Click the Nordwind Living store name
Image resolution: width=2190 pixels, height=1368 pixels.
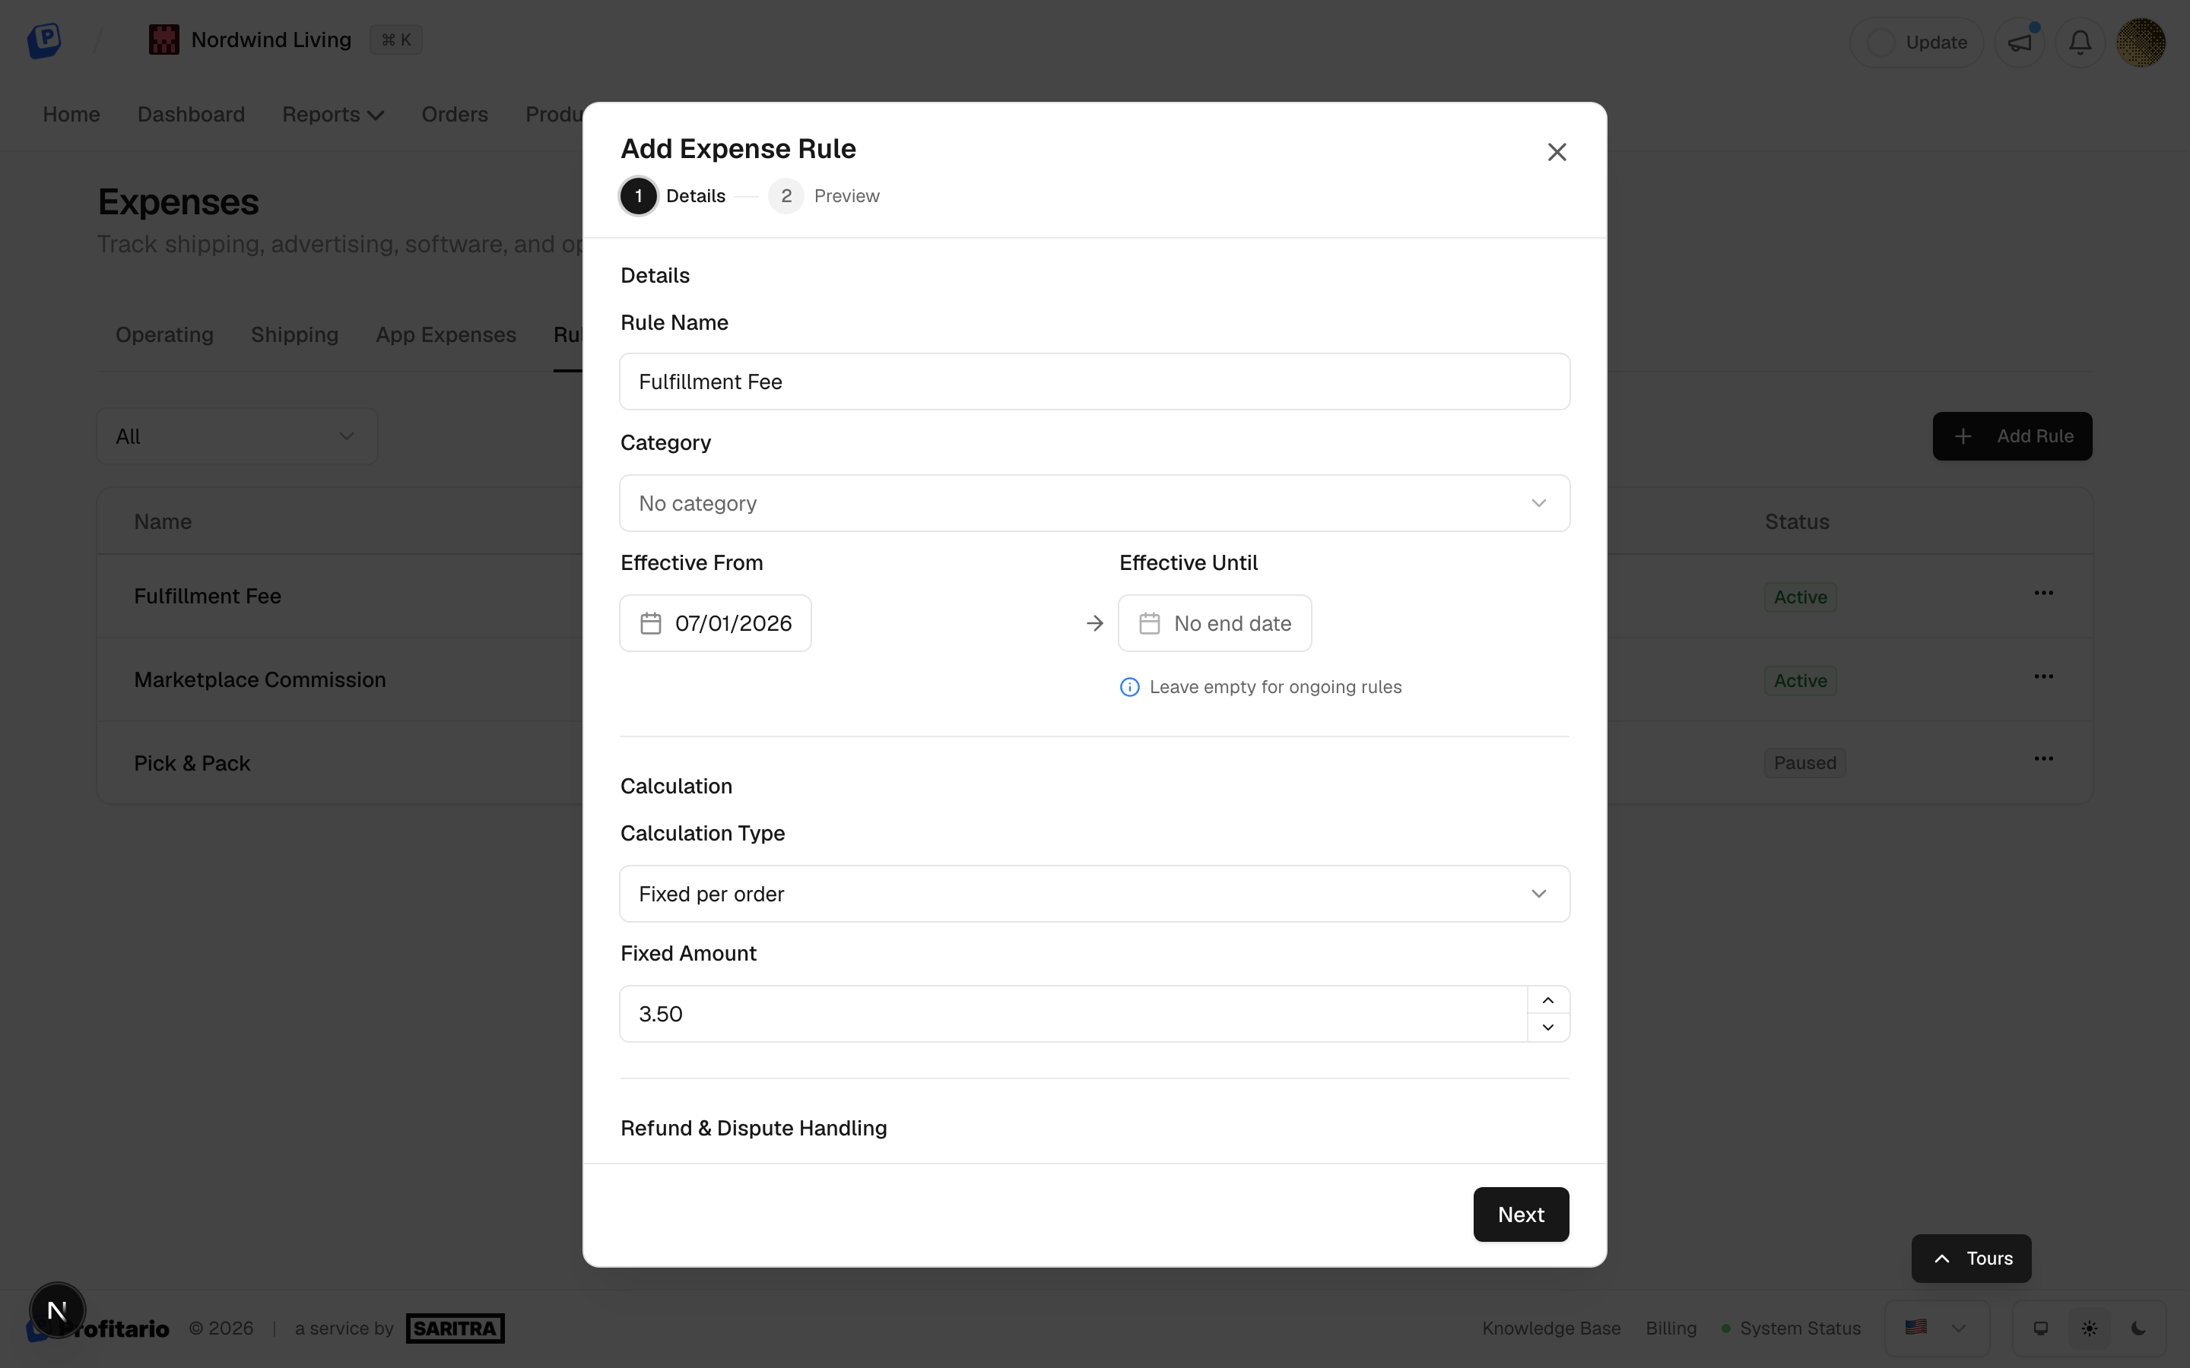[271, 40]
